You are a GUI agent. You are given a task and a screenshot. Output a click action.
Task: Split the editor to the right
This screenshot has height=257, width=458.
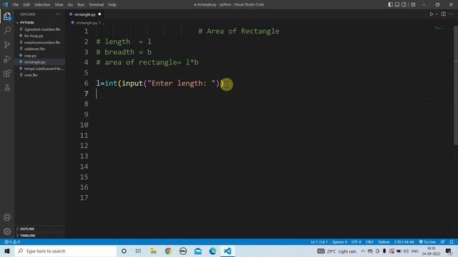[444, 14]
